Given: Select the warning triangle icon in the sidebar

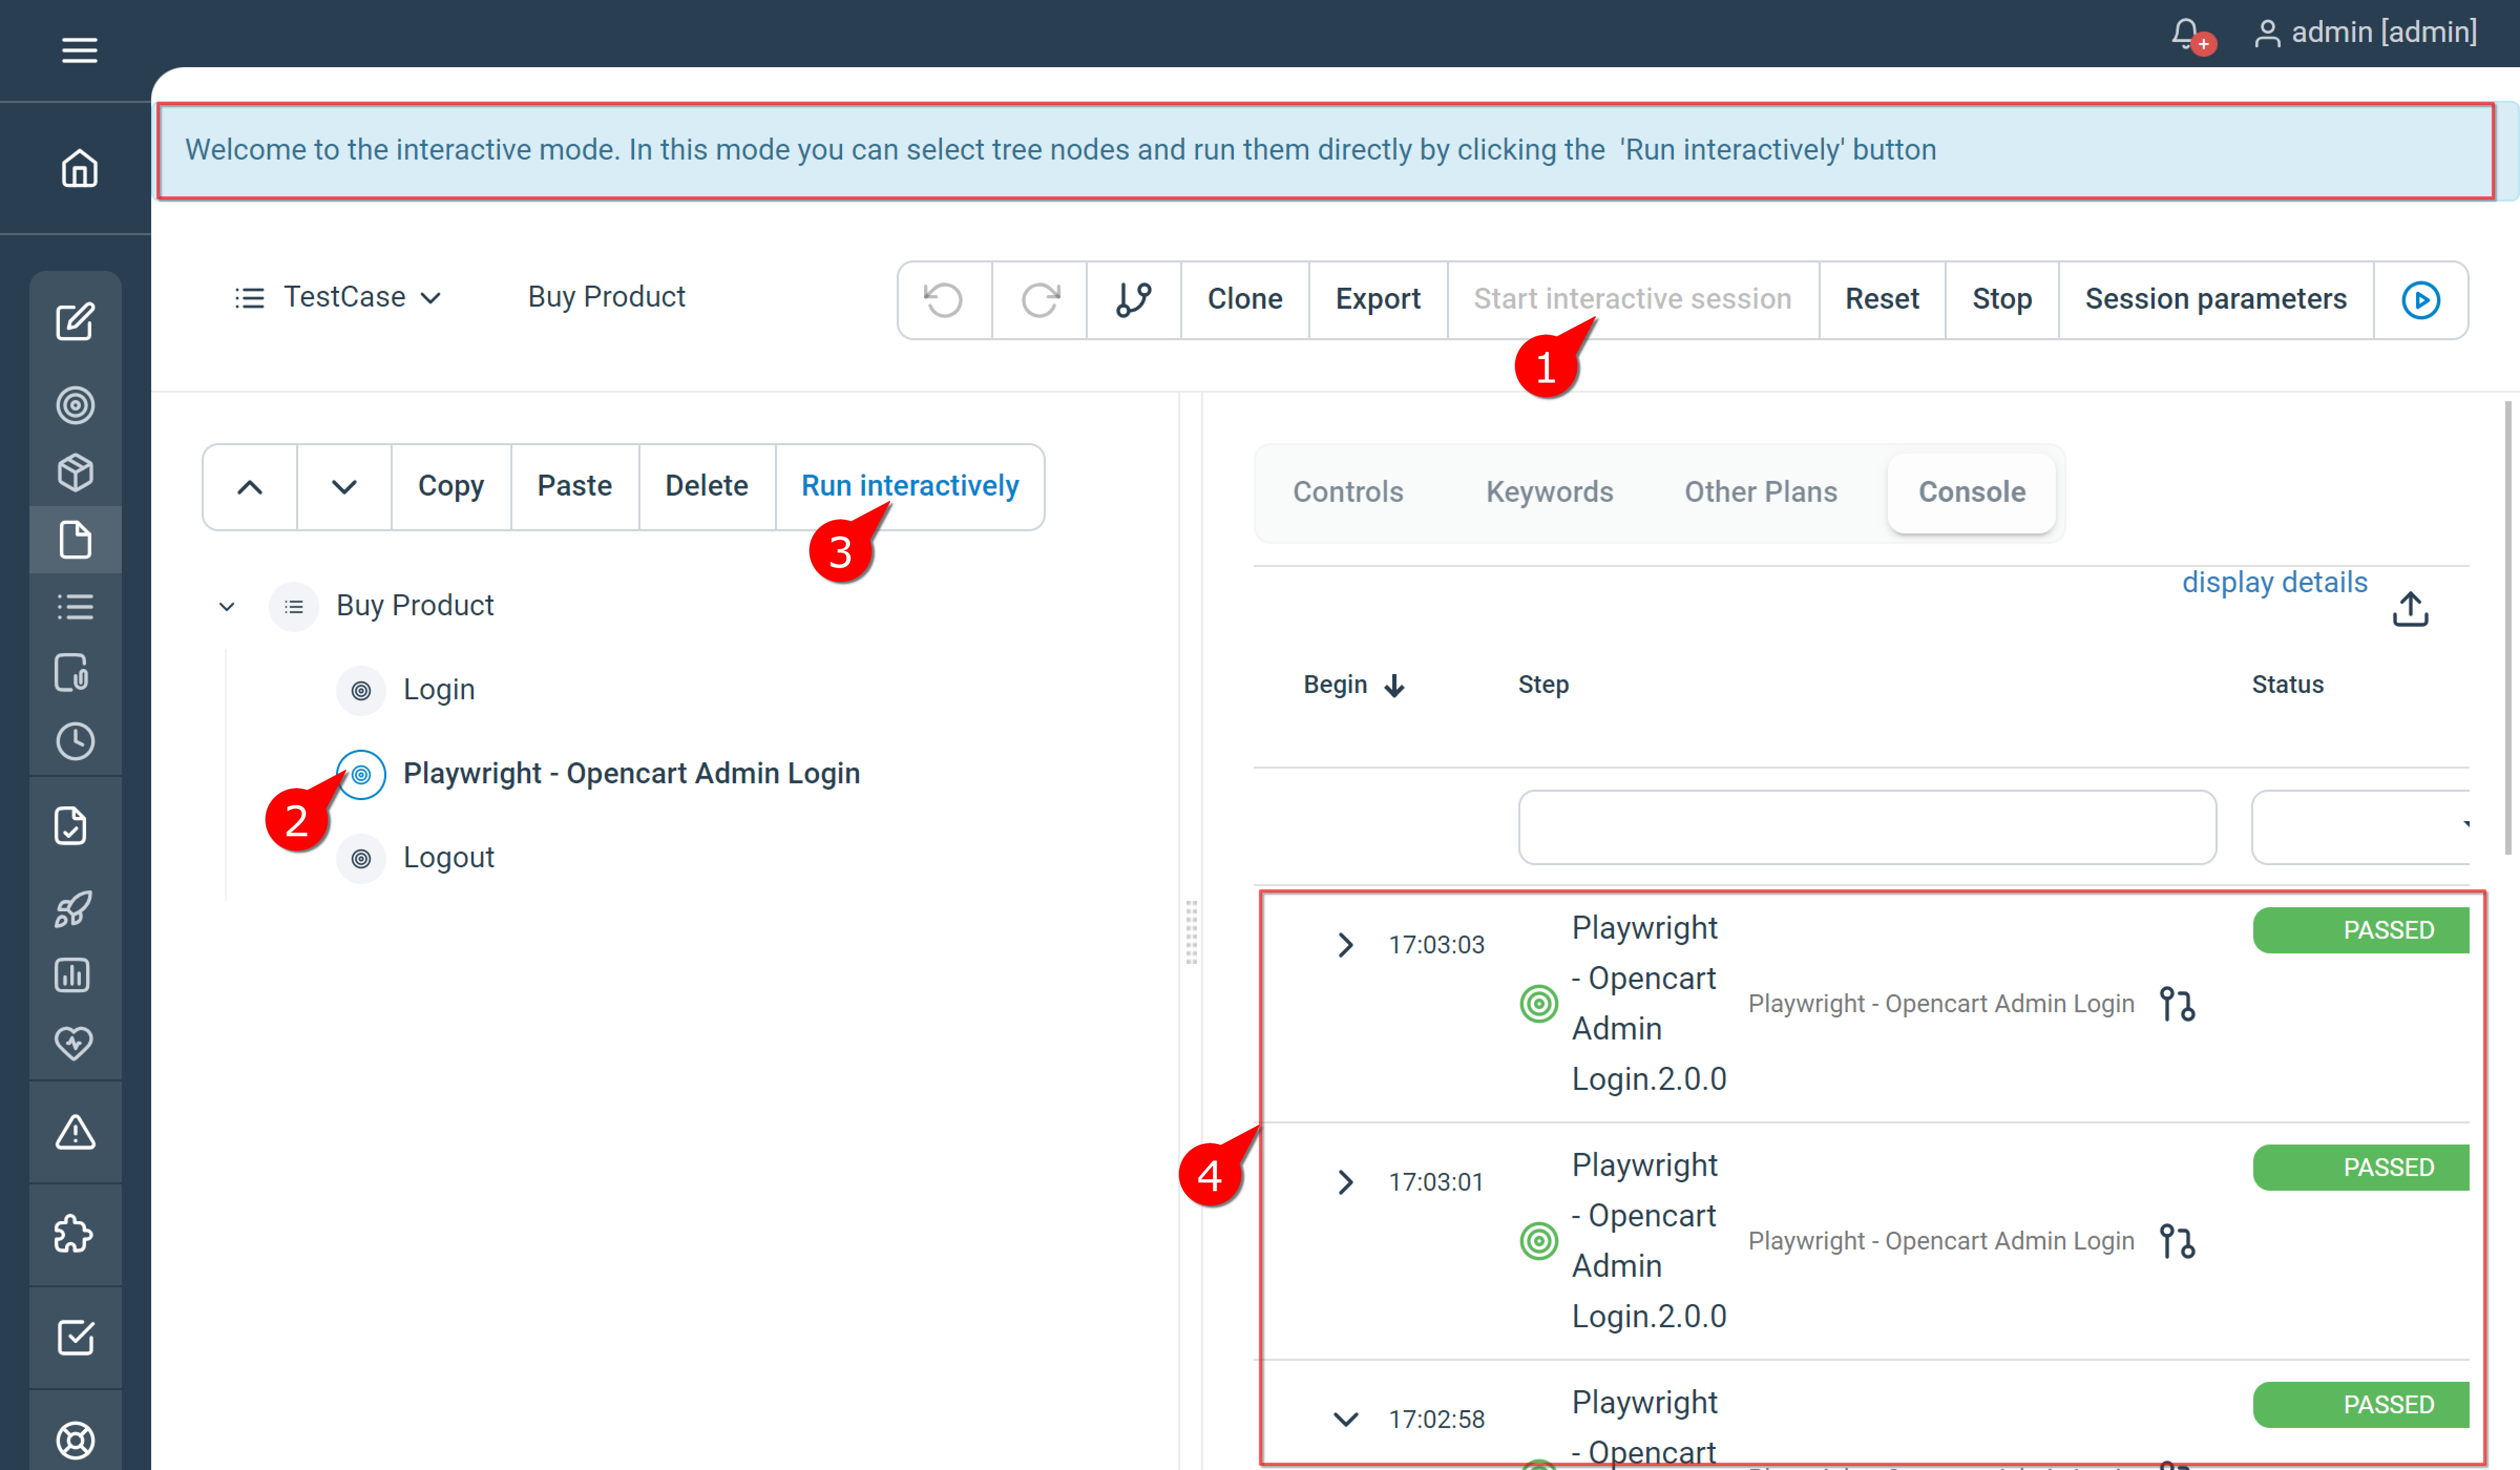Looking at the screenshot, I should pos(75,1133).
